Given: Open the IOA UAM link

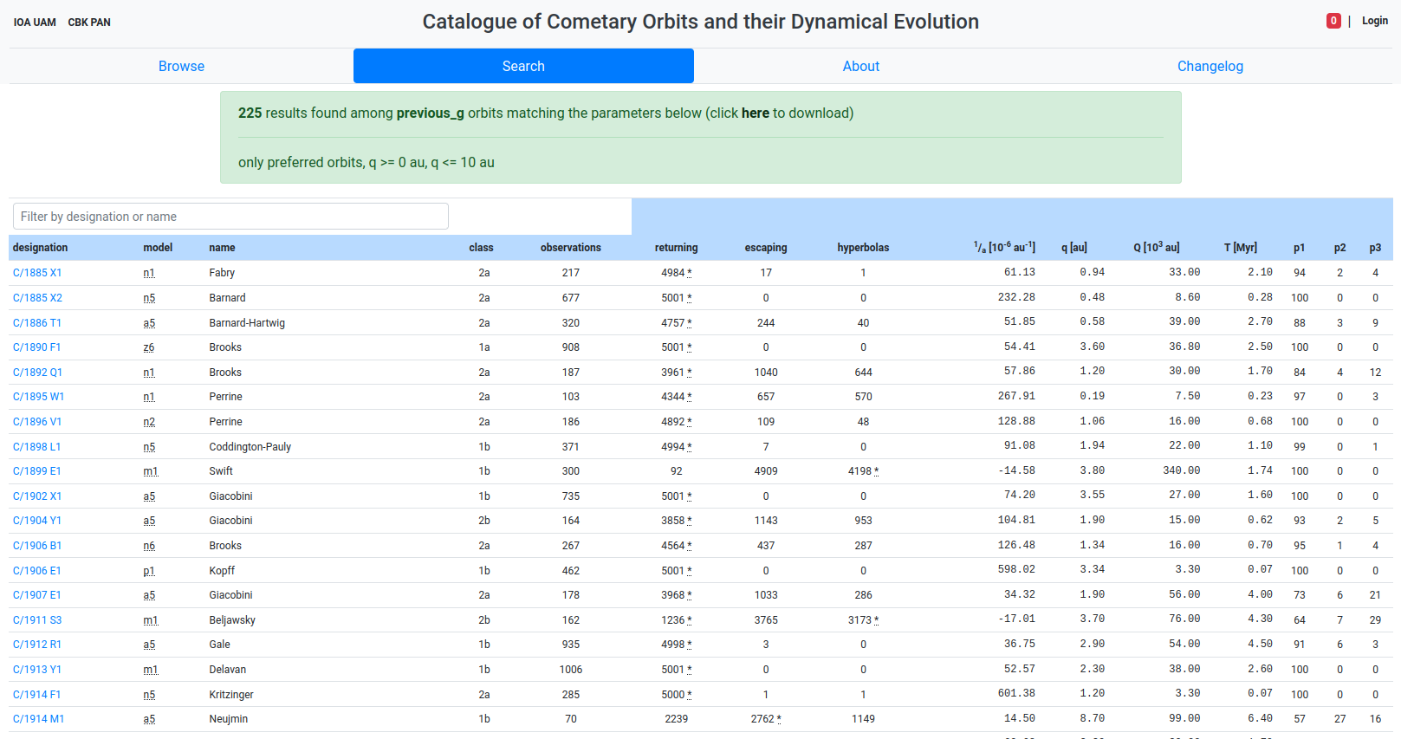Looking at the screenshot, I should tap(35, 23).
